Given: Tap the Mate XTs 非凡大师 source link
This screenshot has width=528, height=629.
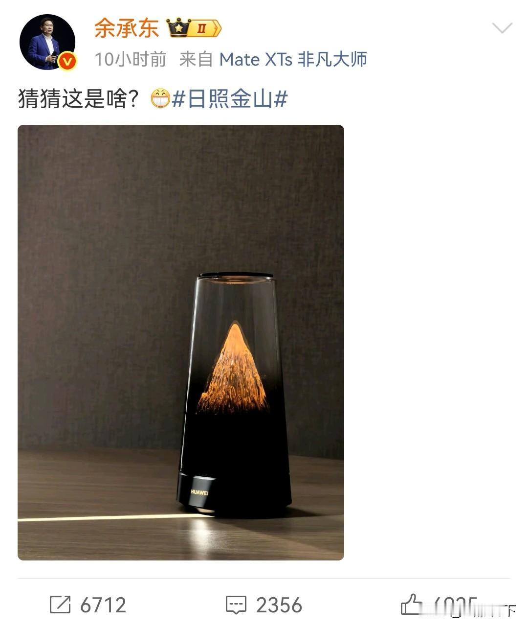Looking at the screenshot, I should pyautogui.click(x=293, y=60).
